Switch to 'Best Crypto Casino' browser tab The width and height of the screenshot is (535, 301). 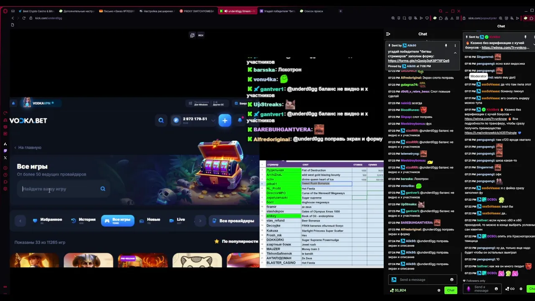click(36, 11)
